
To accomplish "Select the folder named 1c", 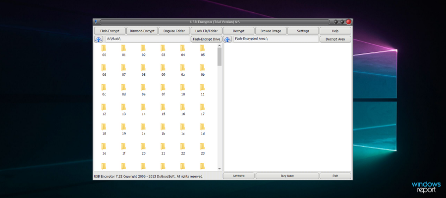I will point(183,130).
